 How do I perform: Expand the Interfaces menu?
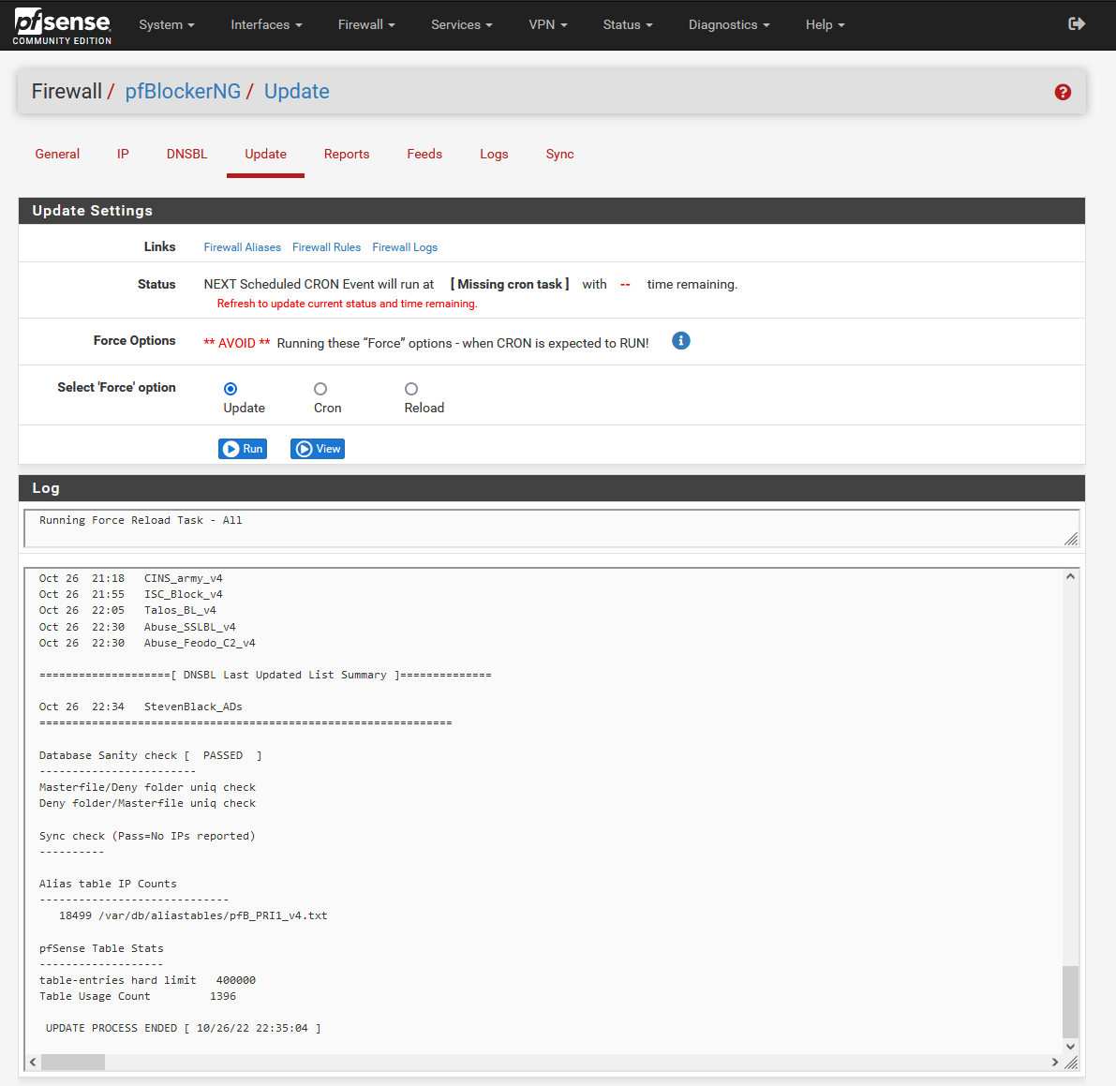pos(266,25)
